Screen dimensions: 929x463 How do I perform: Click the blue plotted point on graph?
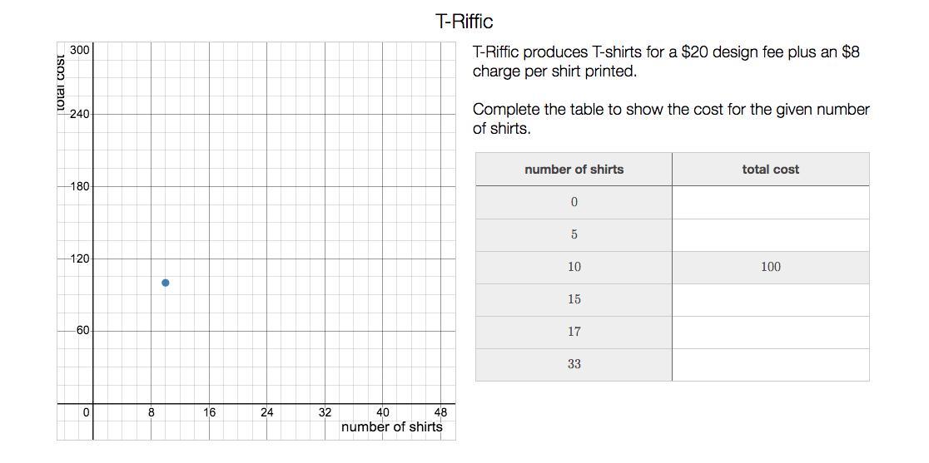(166, 283)
